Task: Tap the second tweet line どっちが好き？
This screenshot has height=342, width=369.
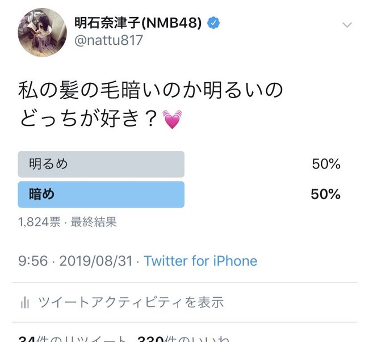Action: (x=90, y=118)
